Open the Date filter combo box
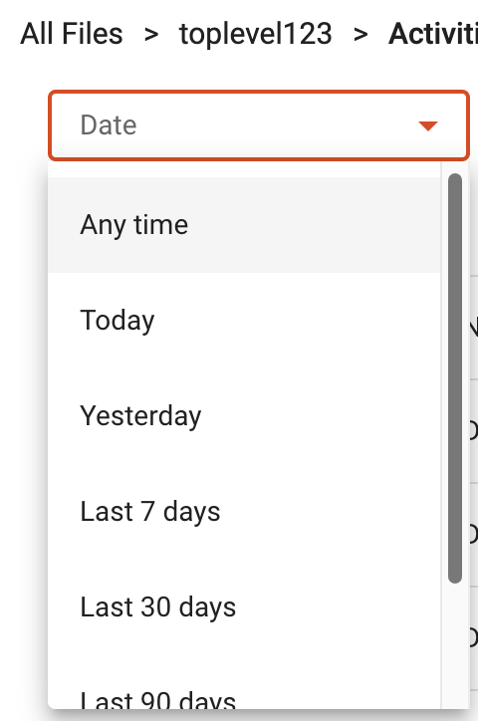Image resolution: width=478 pixels, height=721 pixels. coord(259,125)
